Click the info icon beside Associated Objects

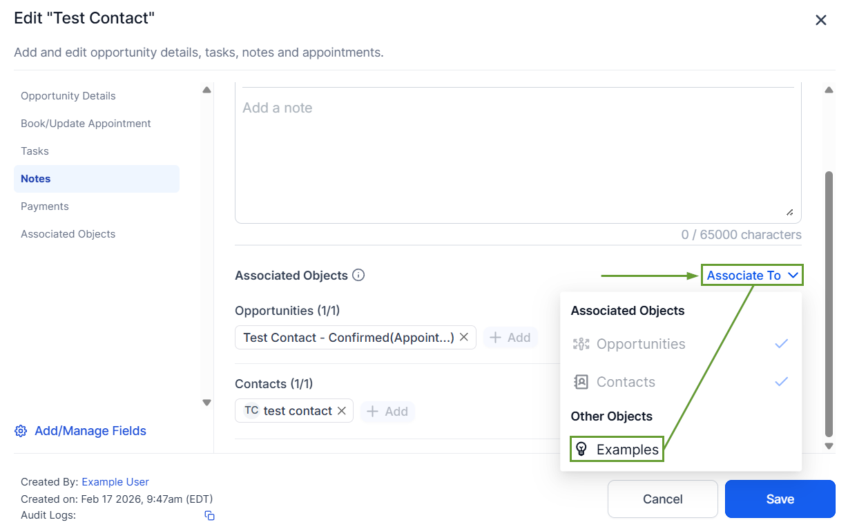(358, 275)
